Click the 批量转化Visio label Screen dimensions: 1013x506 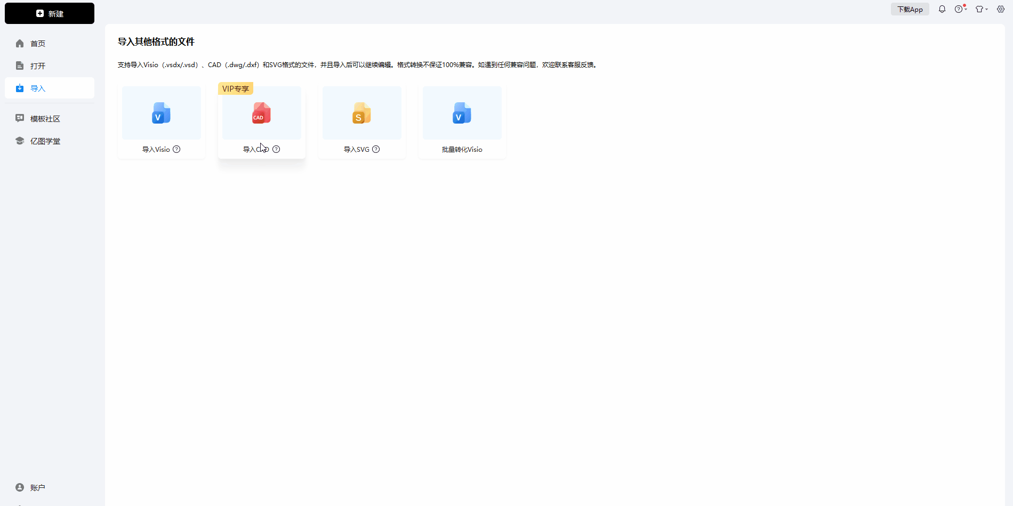pyautogui.click(x=462, y=150)
